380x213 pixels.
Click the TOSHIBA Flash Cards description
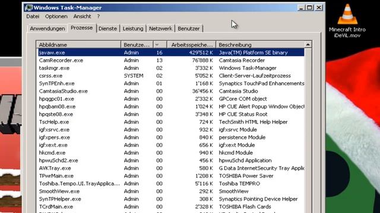tap(245, 207)
